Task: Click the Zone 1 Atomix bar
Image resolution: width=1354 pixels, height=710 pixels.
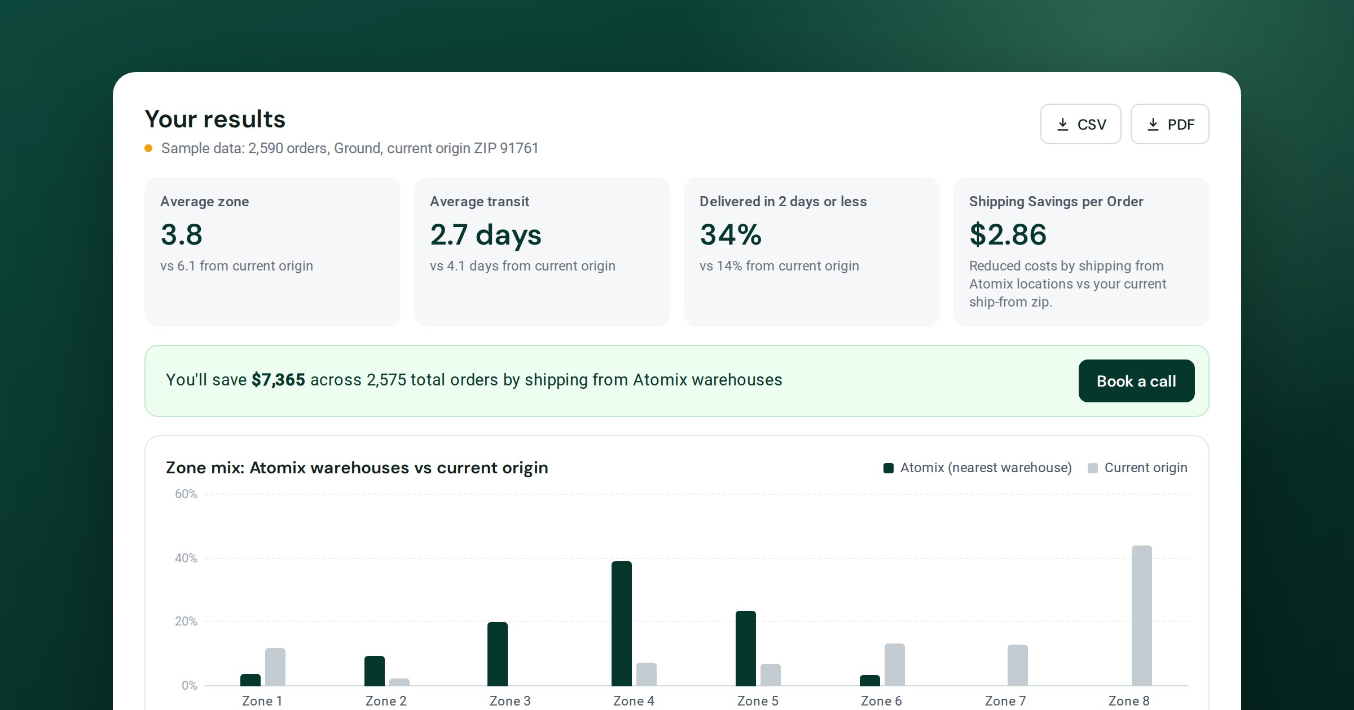Action: tap(250, 680)
